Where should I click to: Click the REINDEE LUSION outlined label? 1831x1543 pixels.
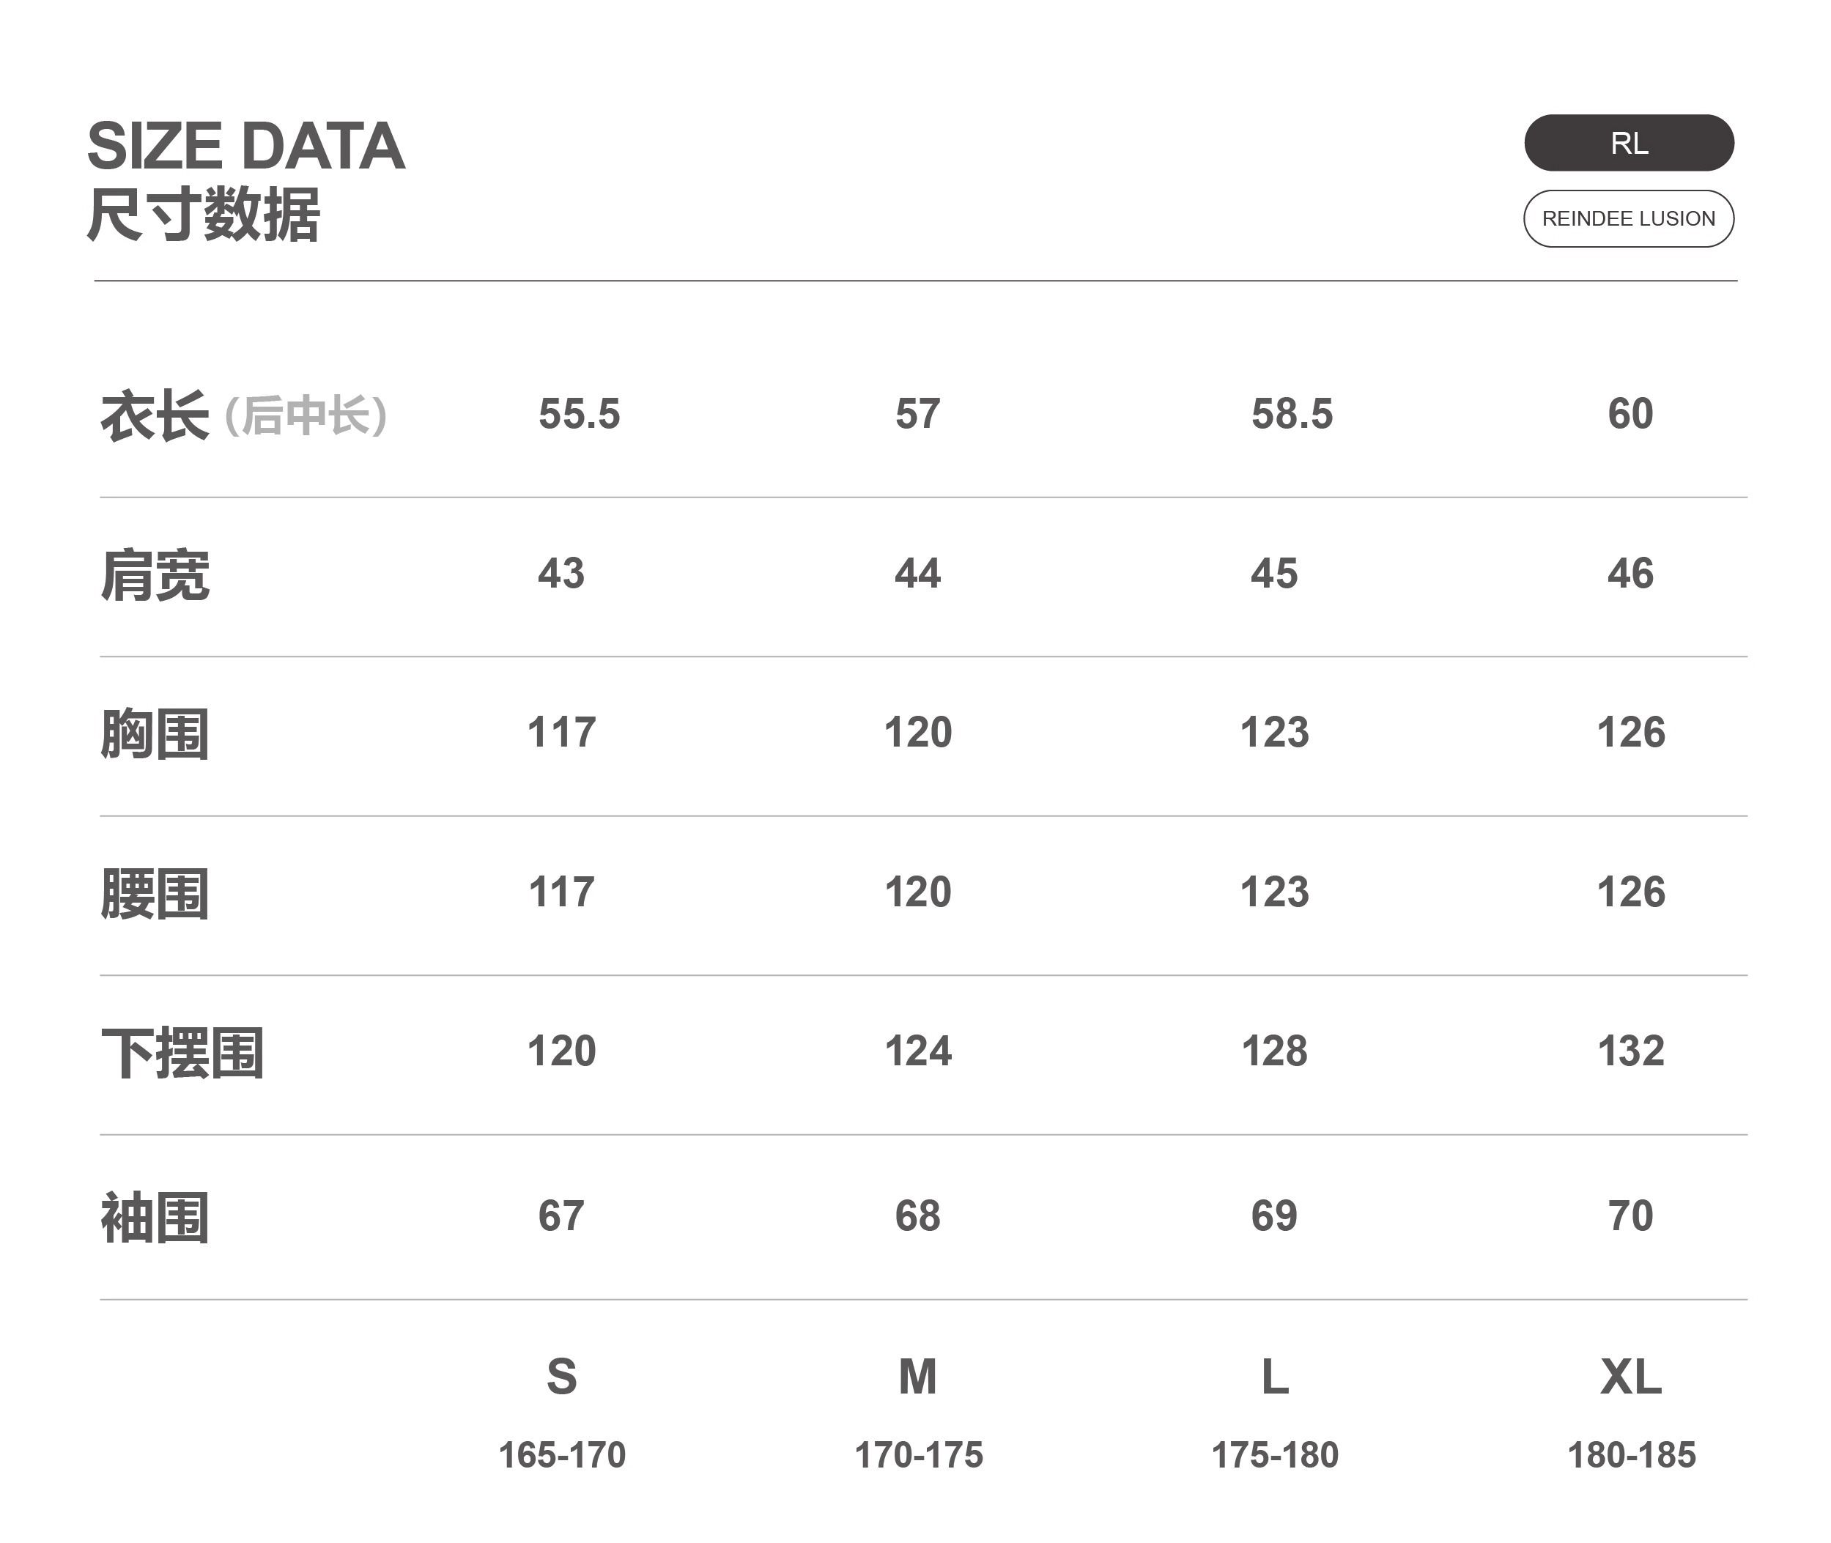click(x=1628, y=218)
